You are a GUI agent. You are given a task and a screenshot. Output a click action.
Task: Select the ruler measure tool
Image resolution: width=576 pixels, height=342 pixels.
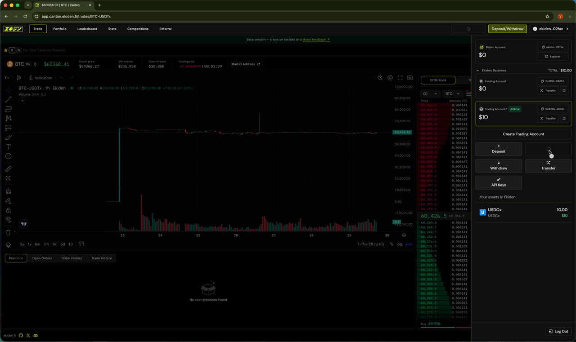[x=8, y=169]
